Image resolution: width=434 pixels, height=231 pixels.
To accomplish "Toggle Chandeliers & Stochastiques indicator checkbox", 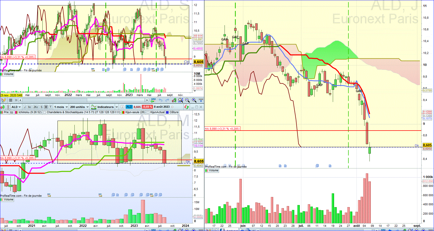I will [44, 112].
